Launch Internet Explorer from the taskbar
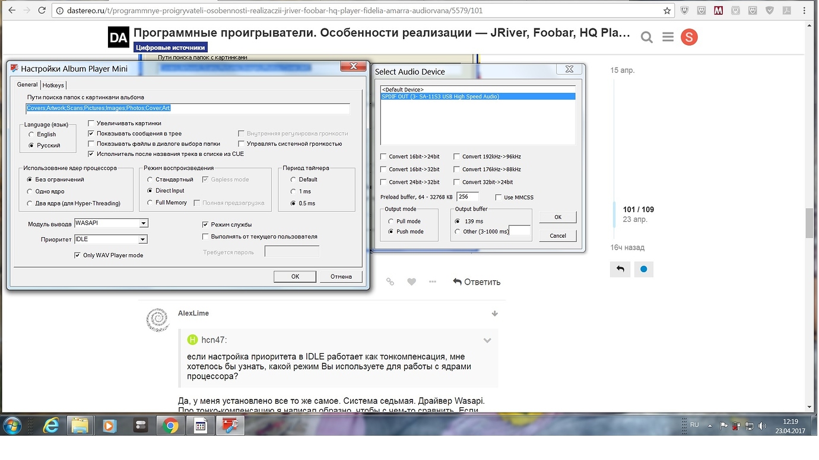 [50, 426]
